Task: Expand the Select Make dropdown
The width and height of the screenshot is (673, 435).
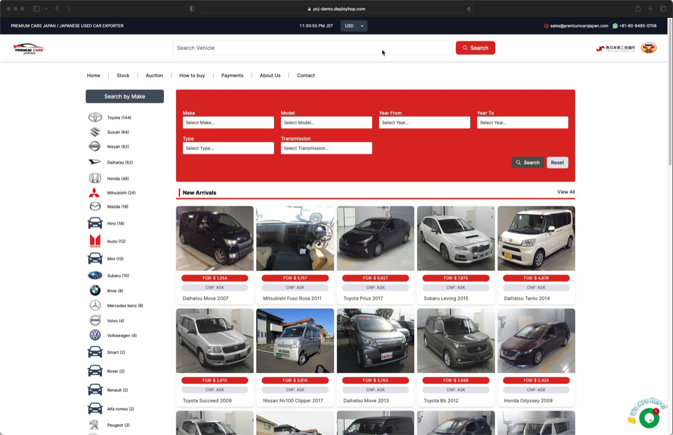Action: (228, 123)
